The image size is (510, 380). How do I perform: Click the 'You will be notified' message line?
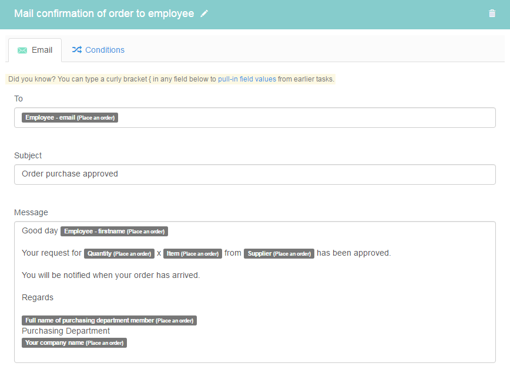[111, 275]
